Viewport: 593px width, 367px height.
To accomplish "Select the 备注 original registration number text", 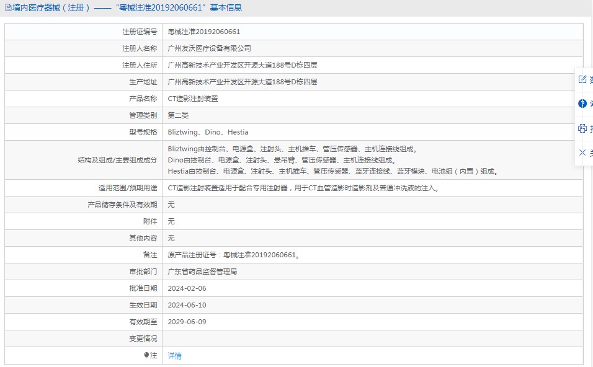I will (234, 255).
